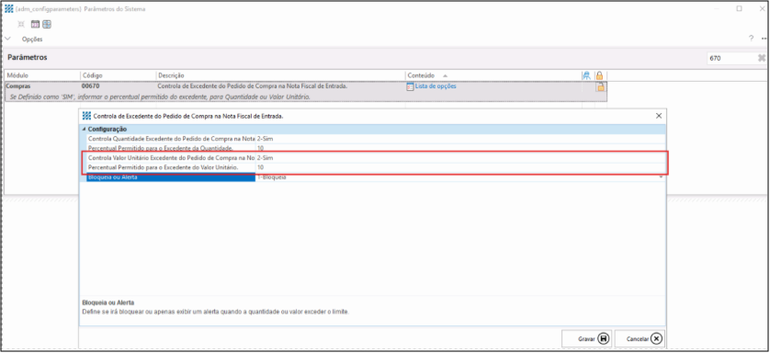Click the search field containing 670
This screenshot has width=770, height=353.
[x=731, y=58]
